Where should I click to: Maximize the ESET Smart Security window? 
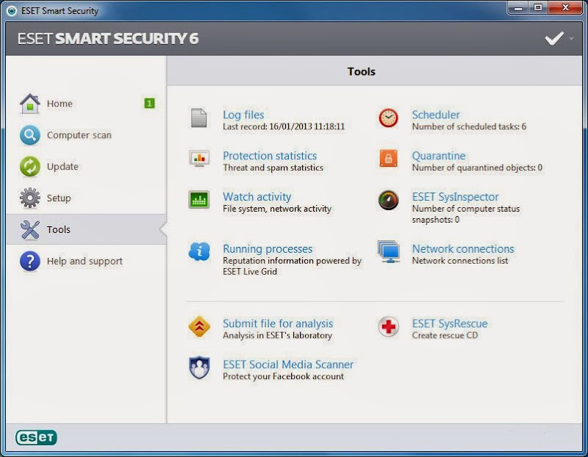pos(538,8)
